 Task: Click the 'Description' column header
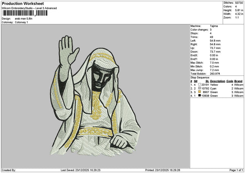pyautogui.click(x=218, y=81)
